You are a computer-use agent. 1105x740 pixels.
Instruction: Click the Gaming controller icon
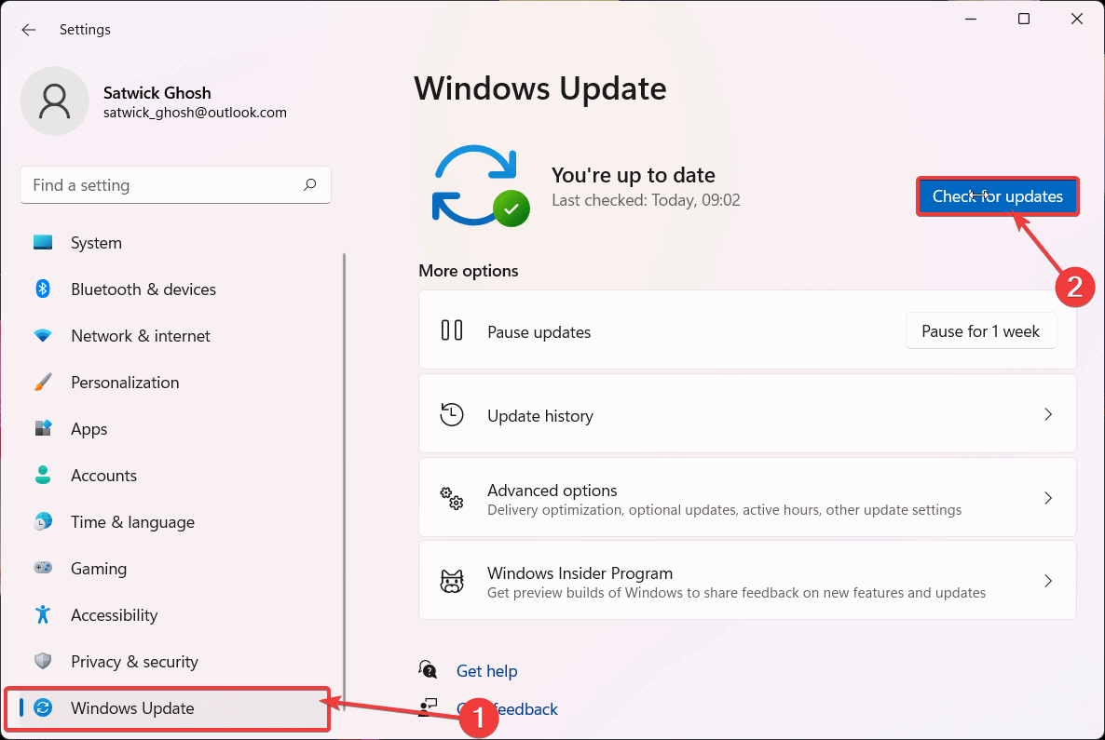pos(43,568)
